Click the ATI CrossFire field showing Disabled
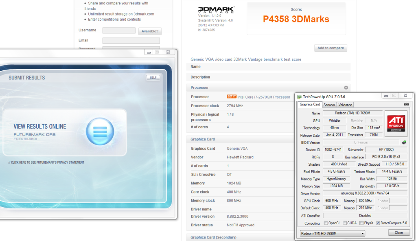416x241 pixels. point(365,215)
